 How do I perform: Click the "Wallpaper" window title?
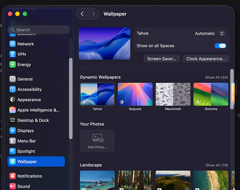(x=115, y=14)
